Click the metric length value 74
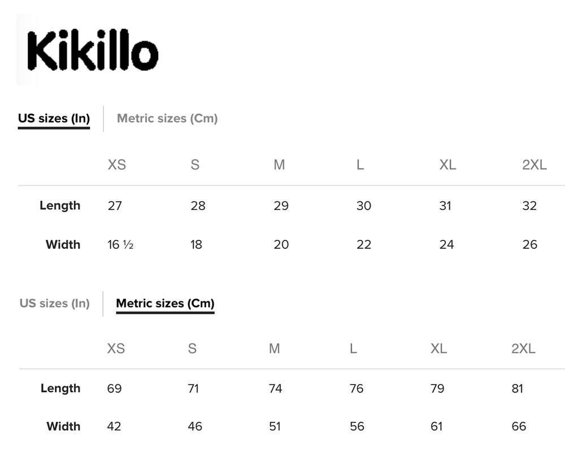Image resolution: width=565 pixels, height=453 pixels. 275,389
